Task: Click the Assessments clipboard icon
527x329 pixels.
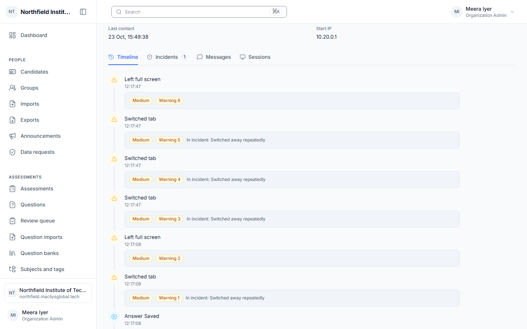Action: pyautogui.click(x=12, y=189)
